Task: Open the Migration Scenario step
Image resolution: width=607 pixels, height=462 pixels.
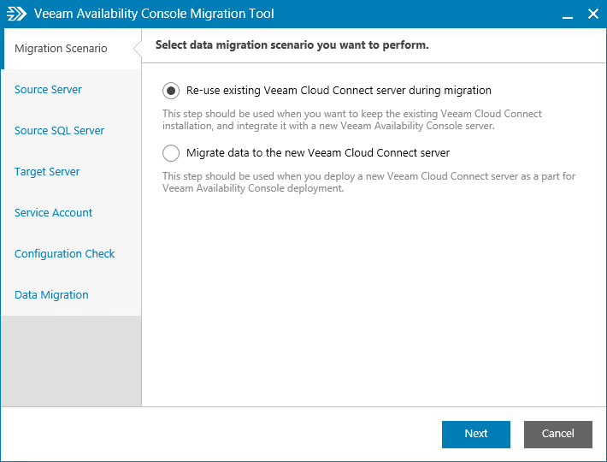Action: (61, 49)
